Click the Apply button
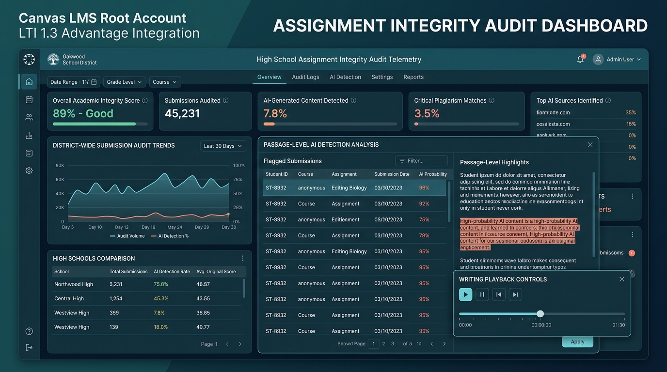 (577, 341)
